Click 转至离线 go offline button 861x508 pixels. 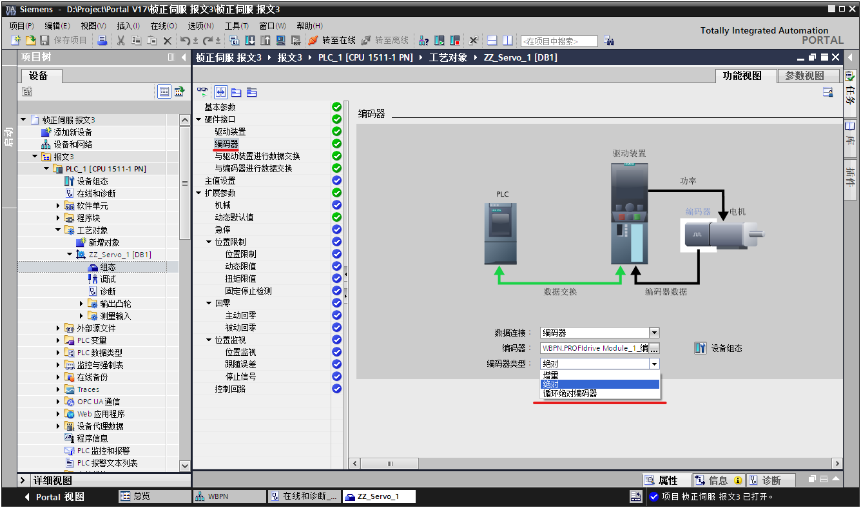tap(385, 41)
